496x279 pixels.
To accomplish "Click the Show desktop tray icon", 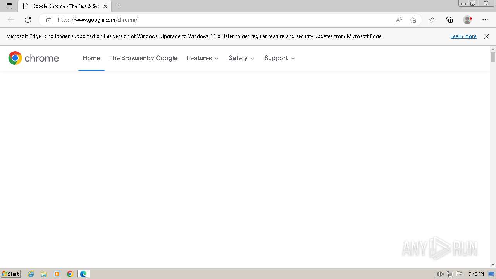I will click(x=491, y=274).
